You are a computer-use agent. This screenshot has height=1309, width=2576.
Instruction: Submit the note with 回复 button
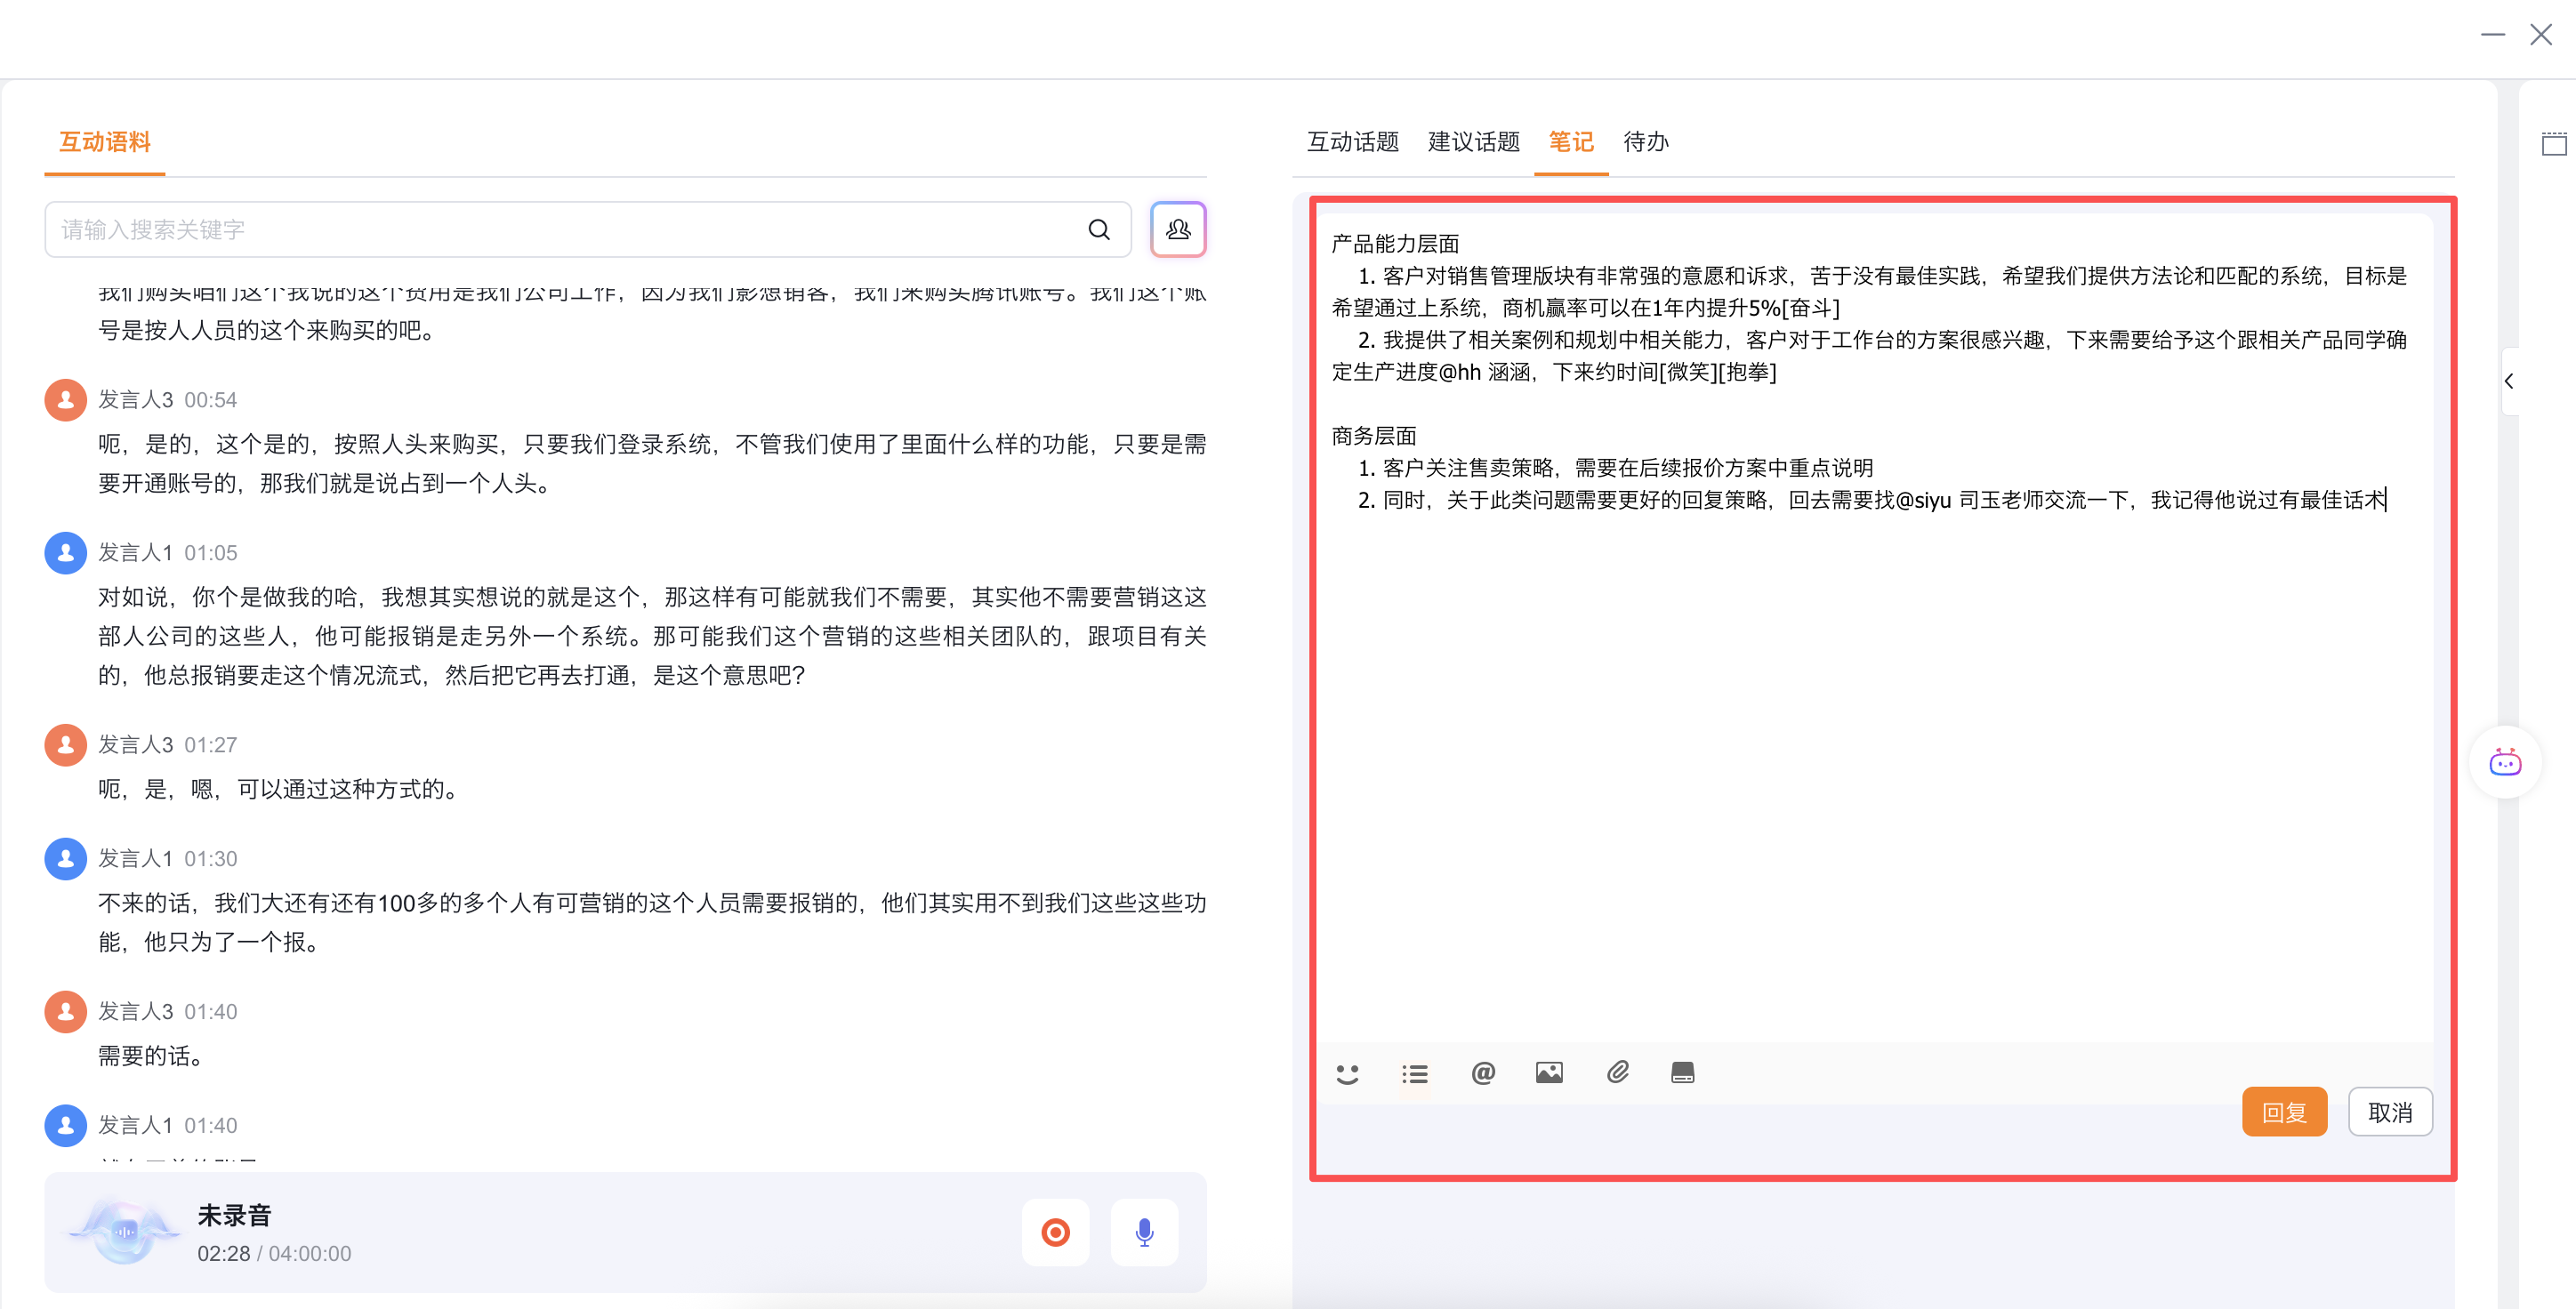[x=2284, y=1112]
